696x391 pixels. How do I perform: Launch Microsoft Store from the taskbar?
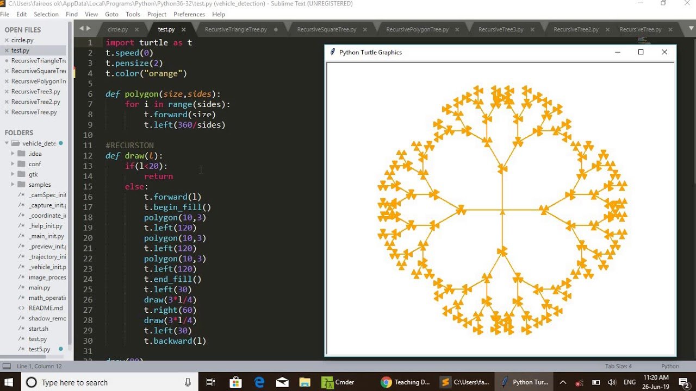point(235,382)
